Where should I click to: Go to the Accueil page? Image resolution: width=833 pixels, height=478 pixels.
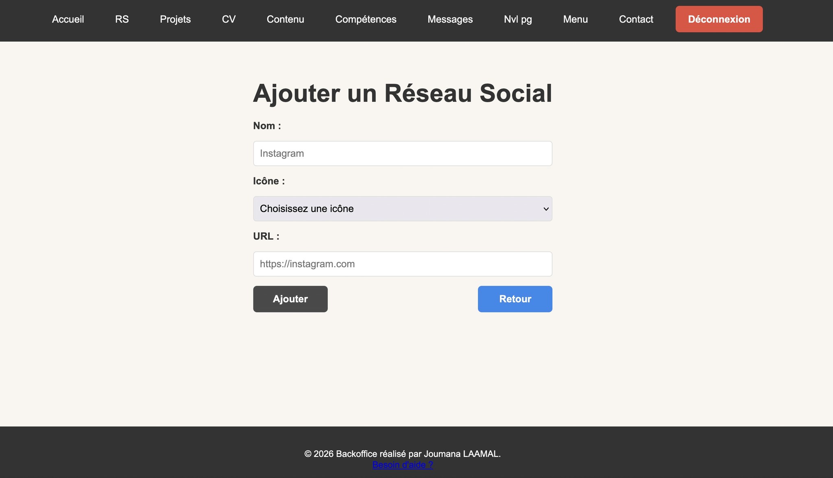(68, 19)
